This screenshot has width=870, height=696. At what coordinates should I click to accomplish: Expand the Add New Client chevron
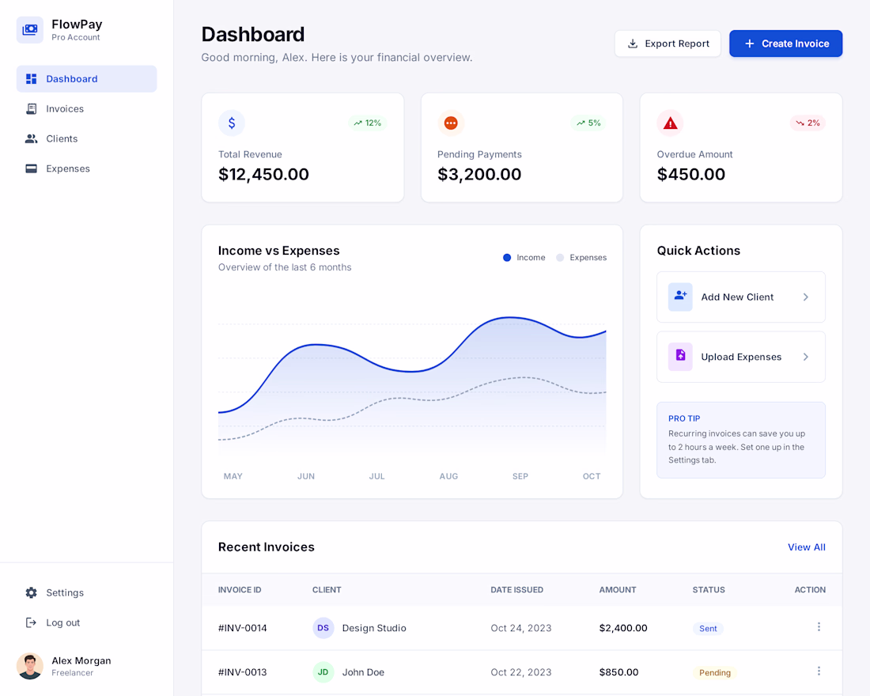(806, 297)
